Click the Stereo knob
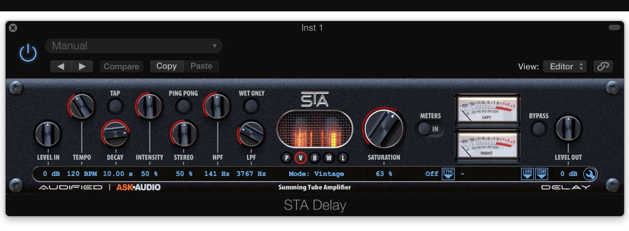629x231 pixels. click(x=184, y=134)
